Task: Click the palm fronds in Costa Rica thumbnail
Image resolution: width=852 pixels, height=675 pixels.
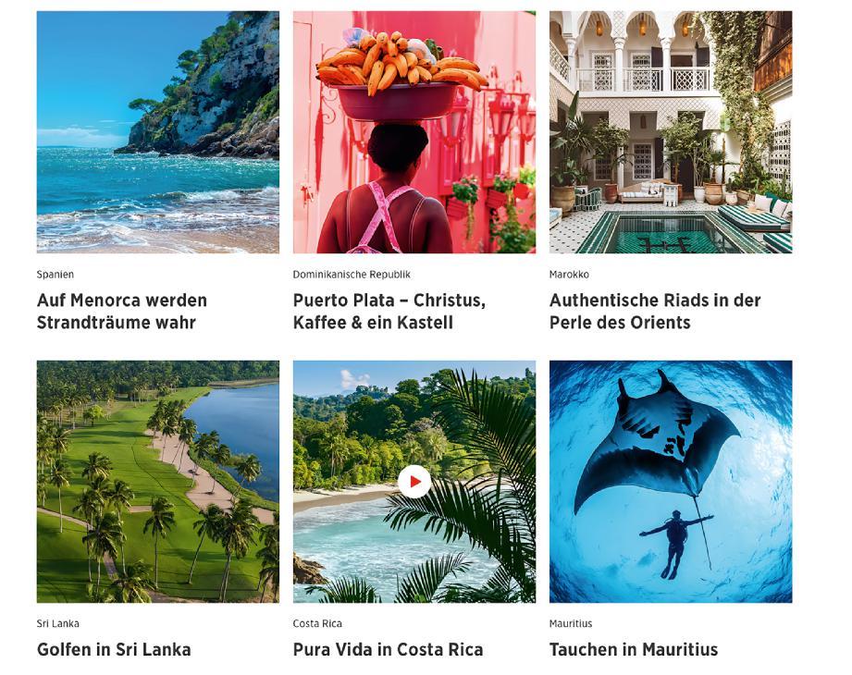Action: pos(478,489)
